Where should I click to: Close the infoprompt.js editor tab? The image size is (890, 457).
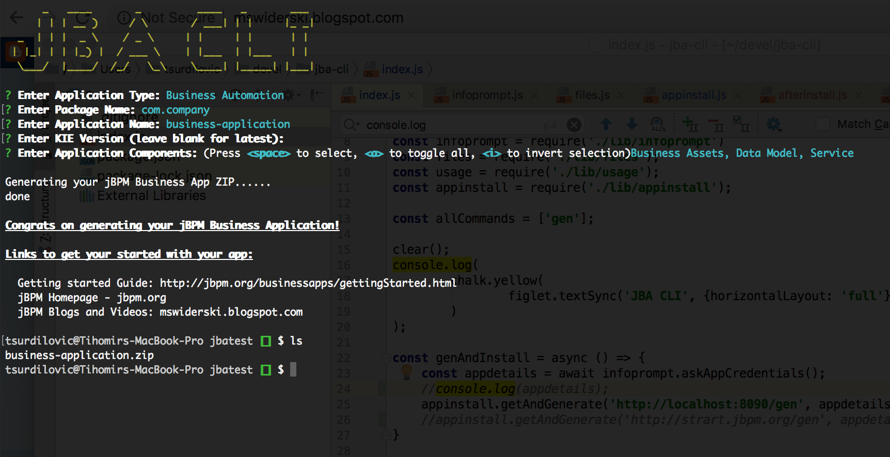tap(534, 95)
